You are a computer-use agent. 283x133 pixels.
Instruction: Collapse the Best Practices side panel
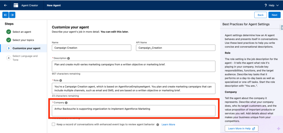(281, 28)
